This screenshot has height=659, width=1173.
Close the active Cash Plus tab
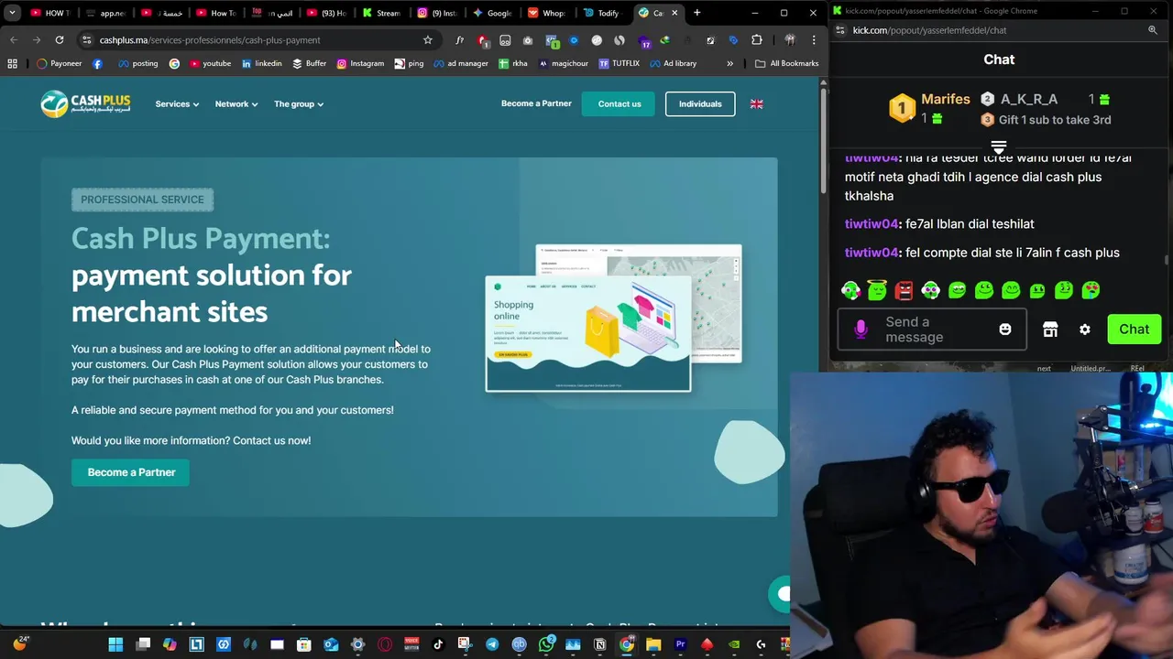click(x=675, y=13)
